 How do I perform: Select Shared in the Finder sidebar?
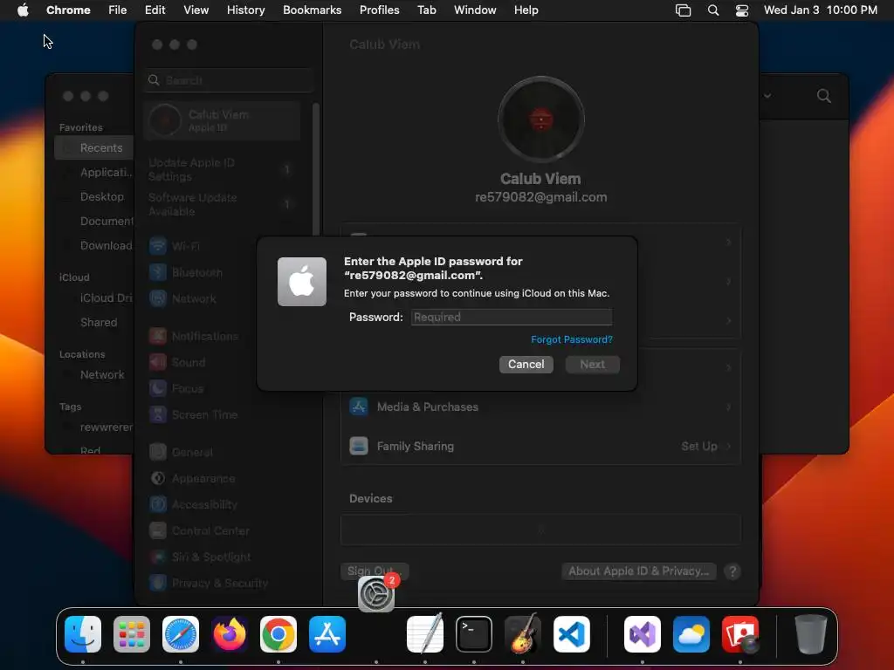(94, 323)
